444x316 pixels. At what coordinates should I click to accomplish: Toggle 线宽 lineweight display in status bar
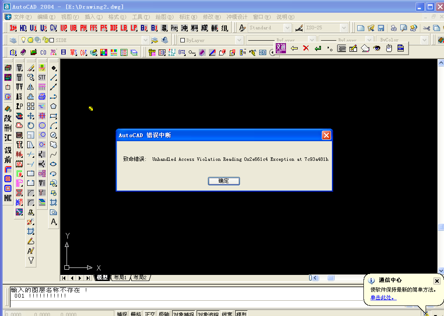click(227, 314)
